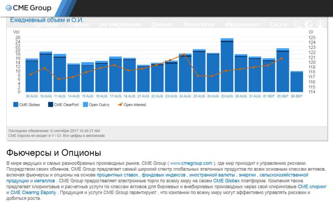The image size is (333, 210).
Task: Open the фондовых индексов link
Action: [164, 175]
